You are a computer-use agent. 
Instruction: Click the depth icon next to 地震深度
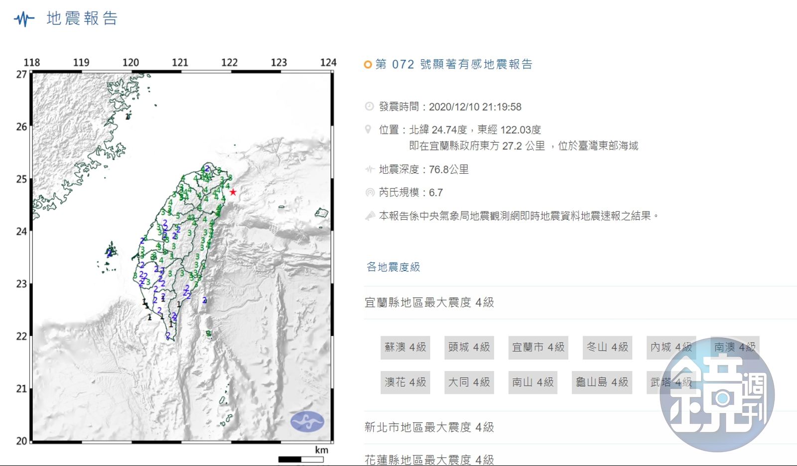click(x=369, y=169)
